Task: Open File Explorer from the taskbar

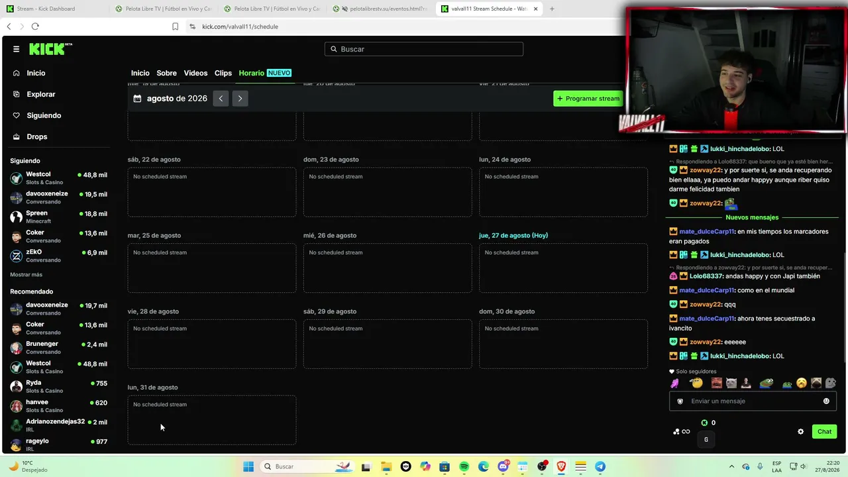Action: [x=386, y=466]
